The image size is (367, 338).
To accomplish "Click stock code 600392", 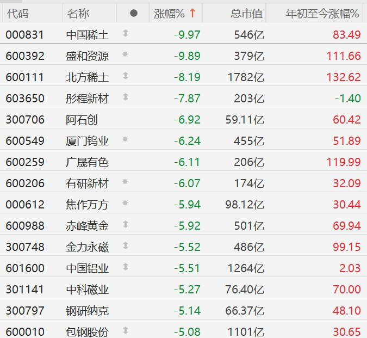I will [x=25, y=56].
